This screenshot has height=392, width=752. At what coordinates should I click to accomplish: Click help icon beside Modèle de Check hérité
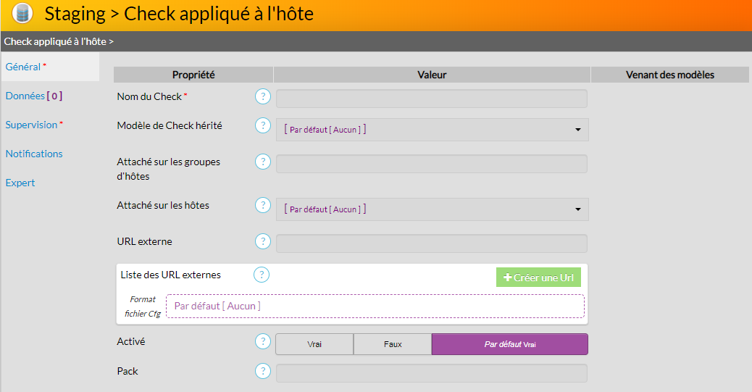262,126
